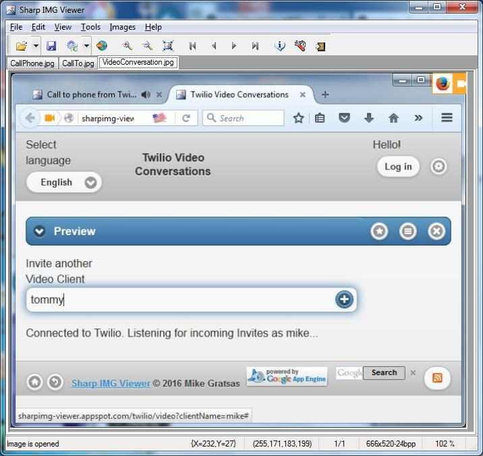Screen dimensions: 483x456
Task: Click the US flag icon in the address bar
Action: tap(160, 118)
